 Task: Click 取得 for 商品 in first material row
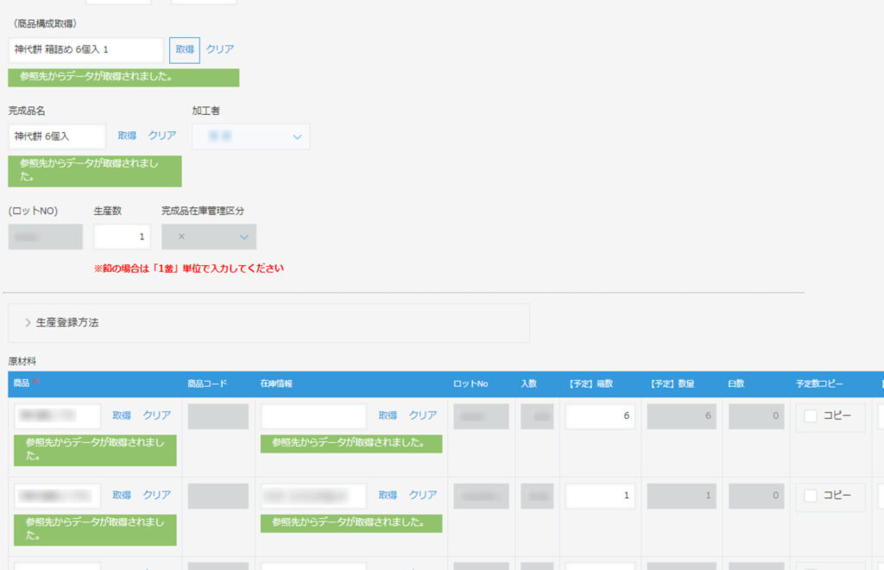(x=122, y=415)
